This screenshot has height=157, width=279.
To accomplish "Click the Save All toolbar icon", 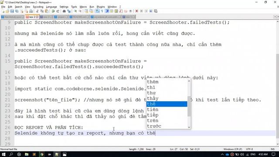I will [x=17, y=11].
